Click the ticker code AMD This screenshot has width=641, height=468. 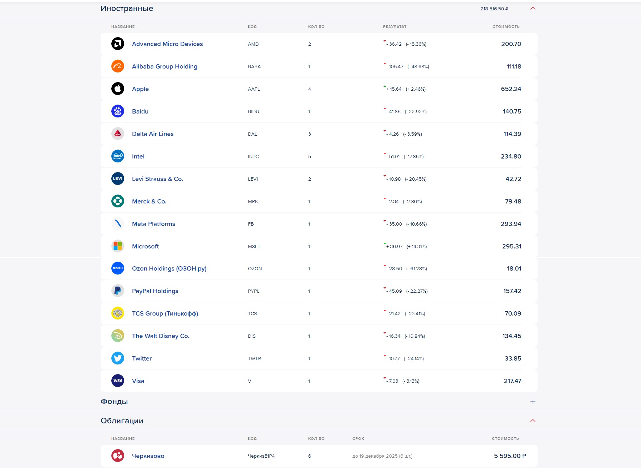pos(253,44)
